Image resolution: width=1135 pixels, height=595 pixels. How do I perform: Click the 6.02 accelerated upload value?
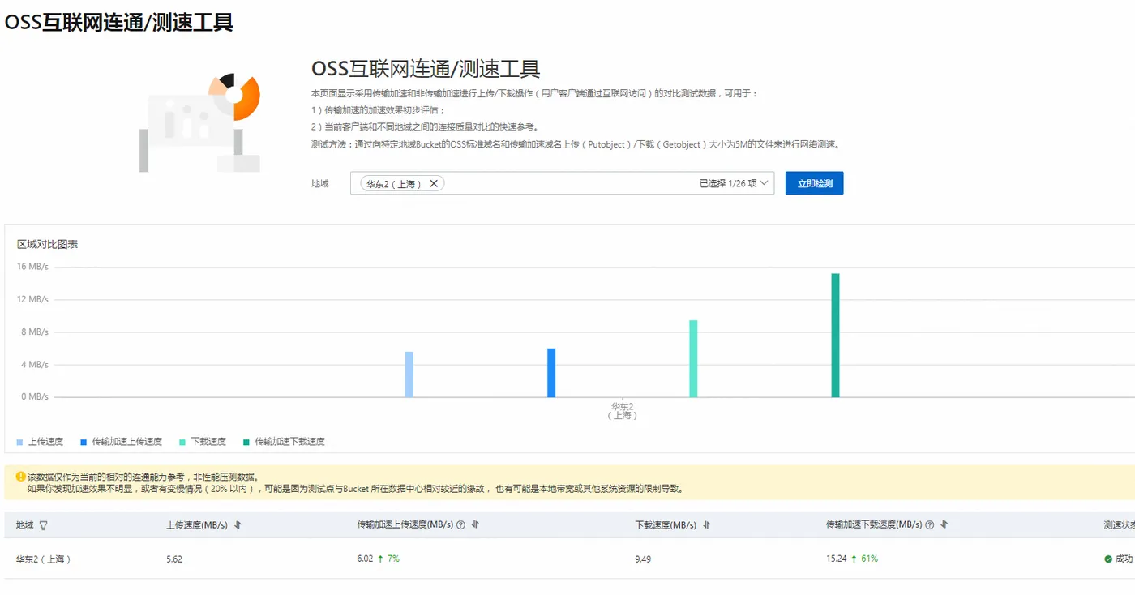click(x=365, y=559)
